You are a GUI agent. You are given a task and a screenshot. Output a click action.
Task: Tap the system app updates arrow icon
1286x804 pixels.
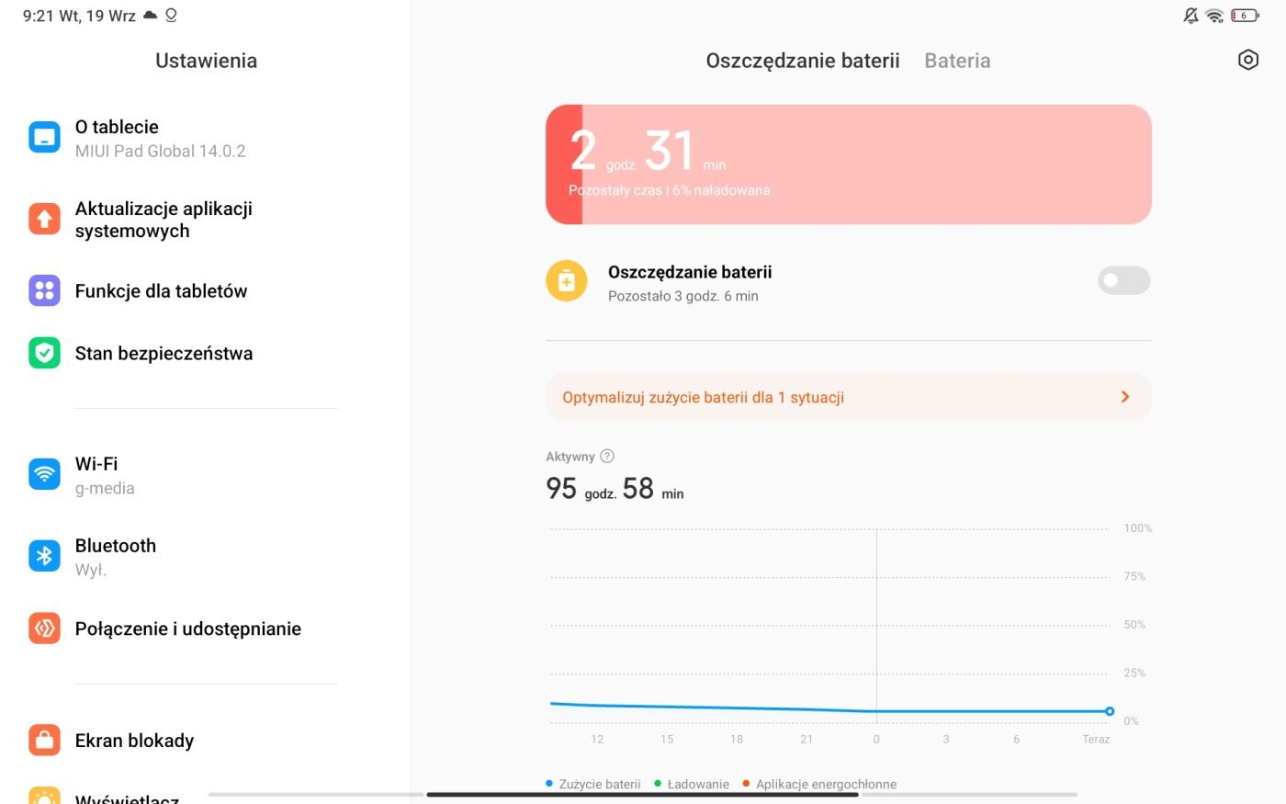[x=44, y=219]
